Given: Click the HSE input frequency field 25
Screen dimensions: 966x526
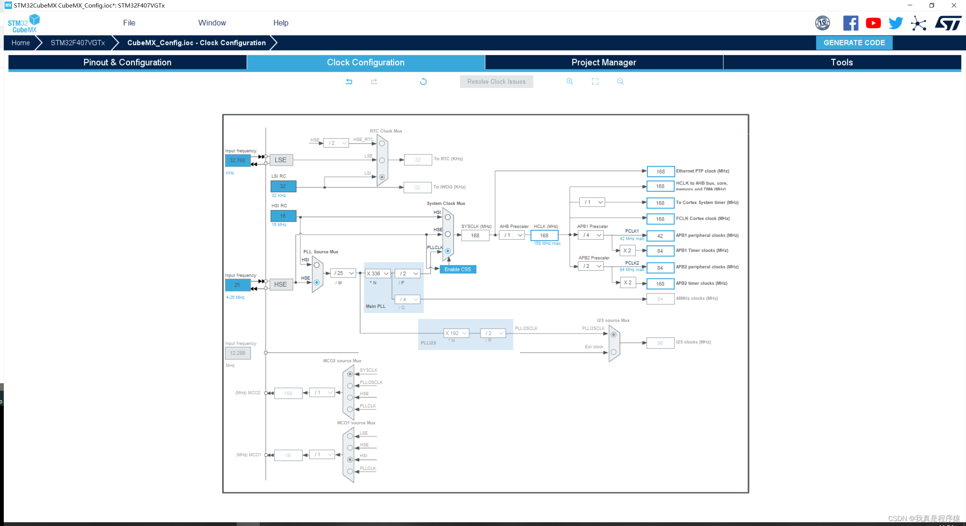Looking at the screenshot, I should 238,285.
